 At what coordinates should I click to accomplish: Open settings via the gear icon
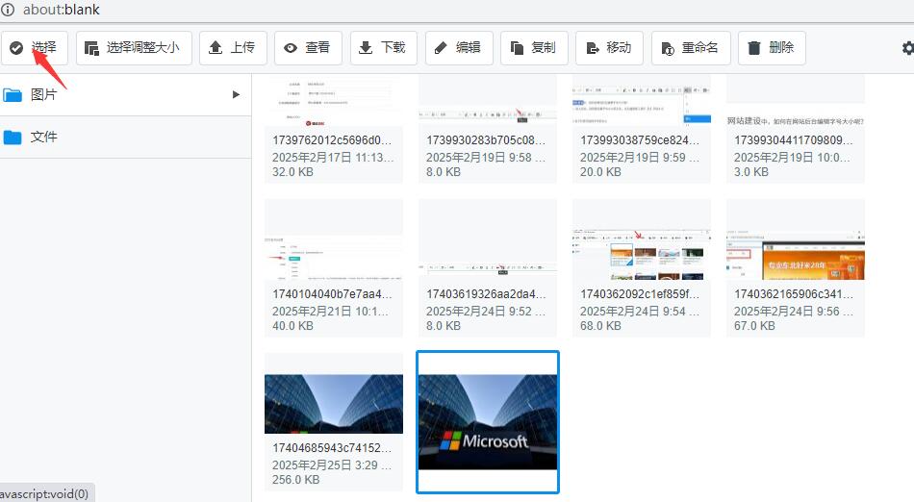pyautogui.click(x=907, y=48)
